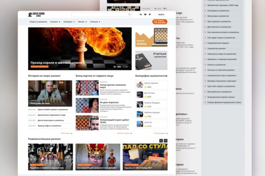This screenshot has width=265, height=176.
Task: Click previous arrow in entertainment videos carousel
Action: click(x=161, y=141)
